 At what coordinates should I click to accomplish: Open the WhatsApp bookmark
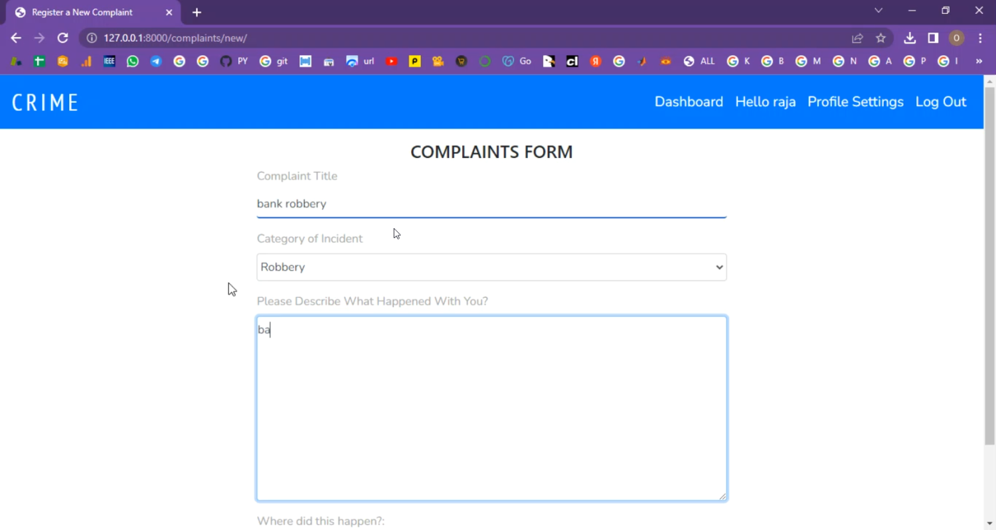pyautogui.click(x=133, y=61)
